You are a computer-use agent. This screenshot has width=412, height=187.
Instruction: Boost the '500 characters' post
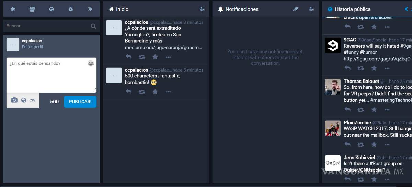point(142,92)
